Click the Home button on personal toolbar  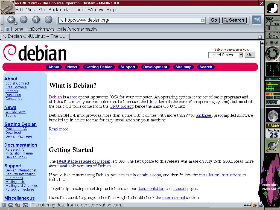(14, 29)
